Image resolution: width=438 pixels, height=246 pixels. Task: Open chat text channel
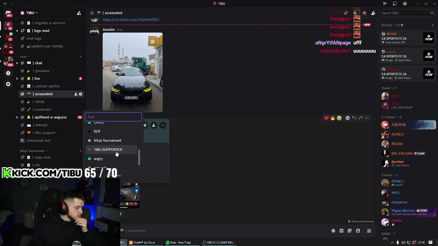(51, 63)
